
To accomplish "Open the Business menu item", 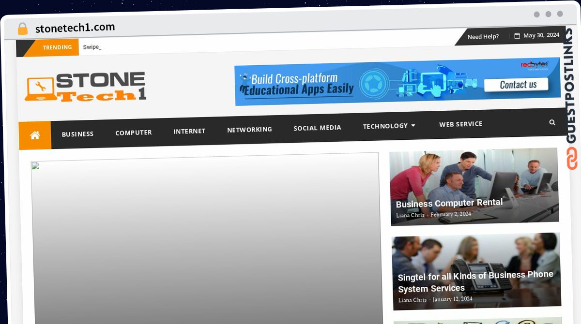I will coord(77,134).
